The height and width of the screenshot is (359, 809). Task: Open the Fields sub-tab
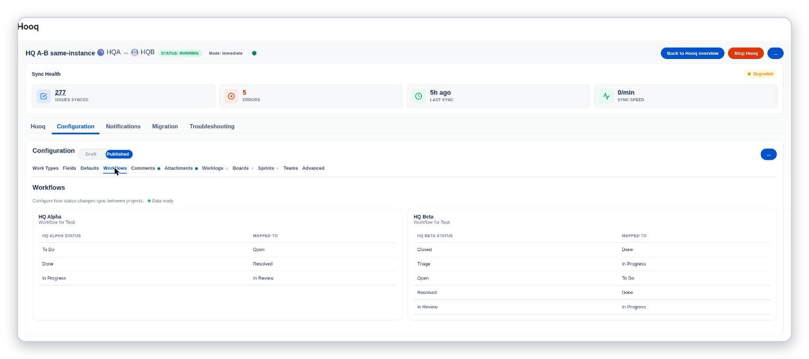click(x=69, y=168)
